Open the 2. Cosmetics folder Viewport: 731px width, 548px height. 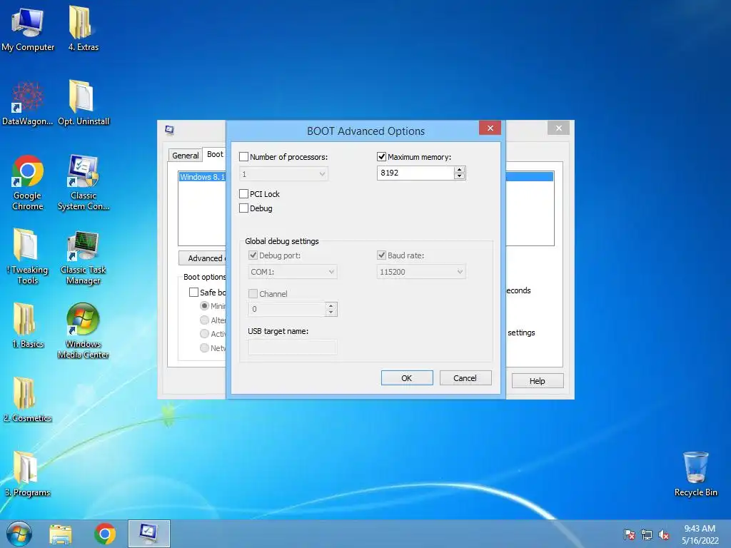[28, 400]
